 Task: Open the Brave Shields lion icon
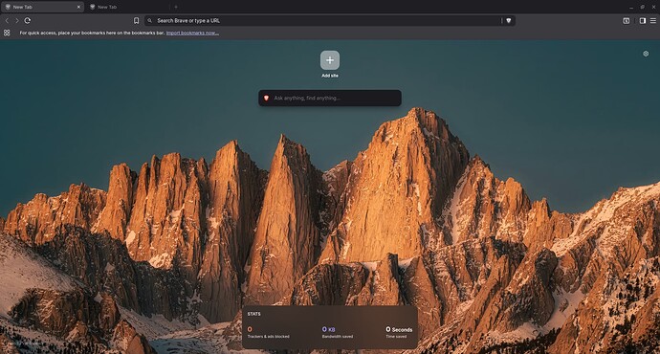509,21
